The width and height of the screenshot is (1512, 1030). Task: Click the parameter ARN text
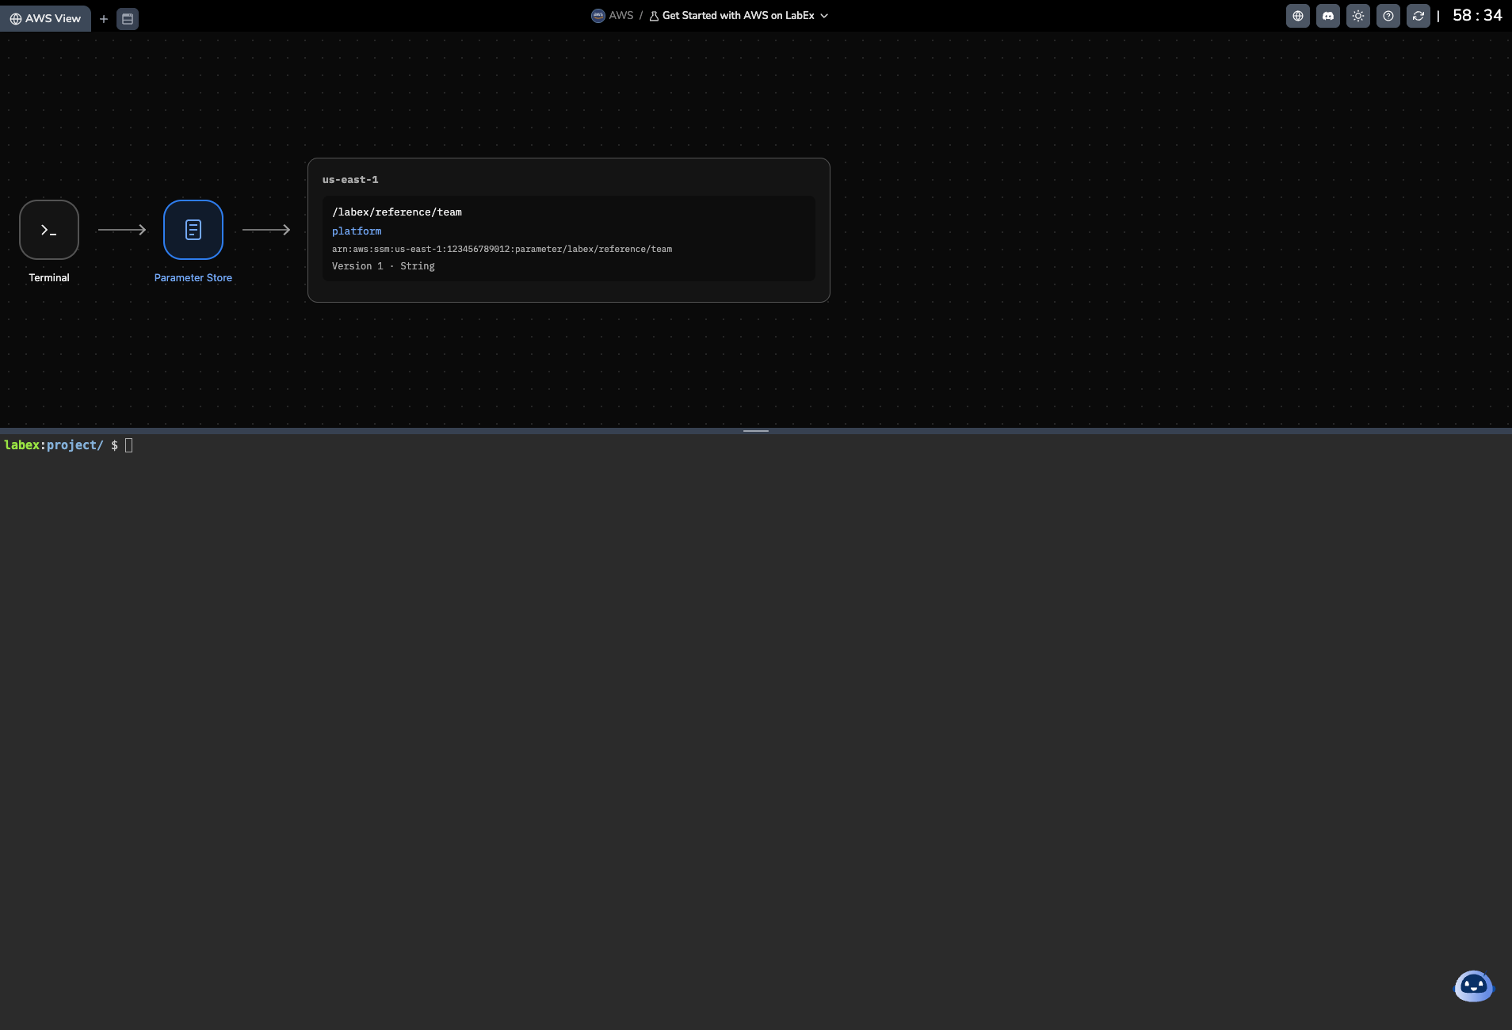502,250
